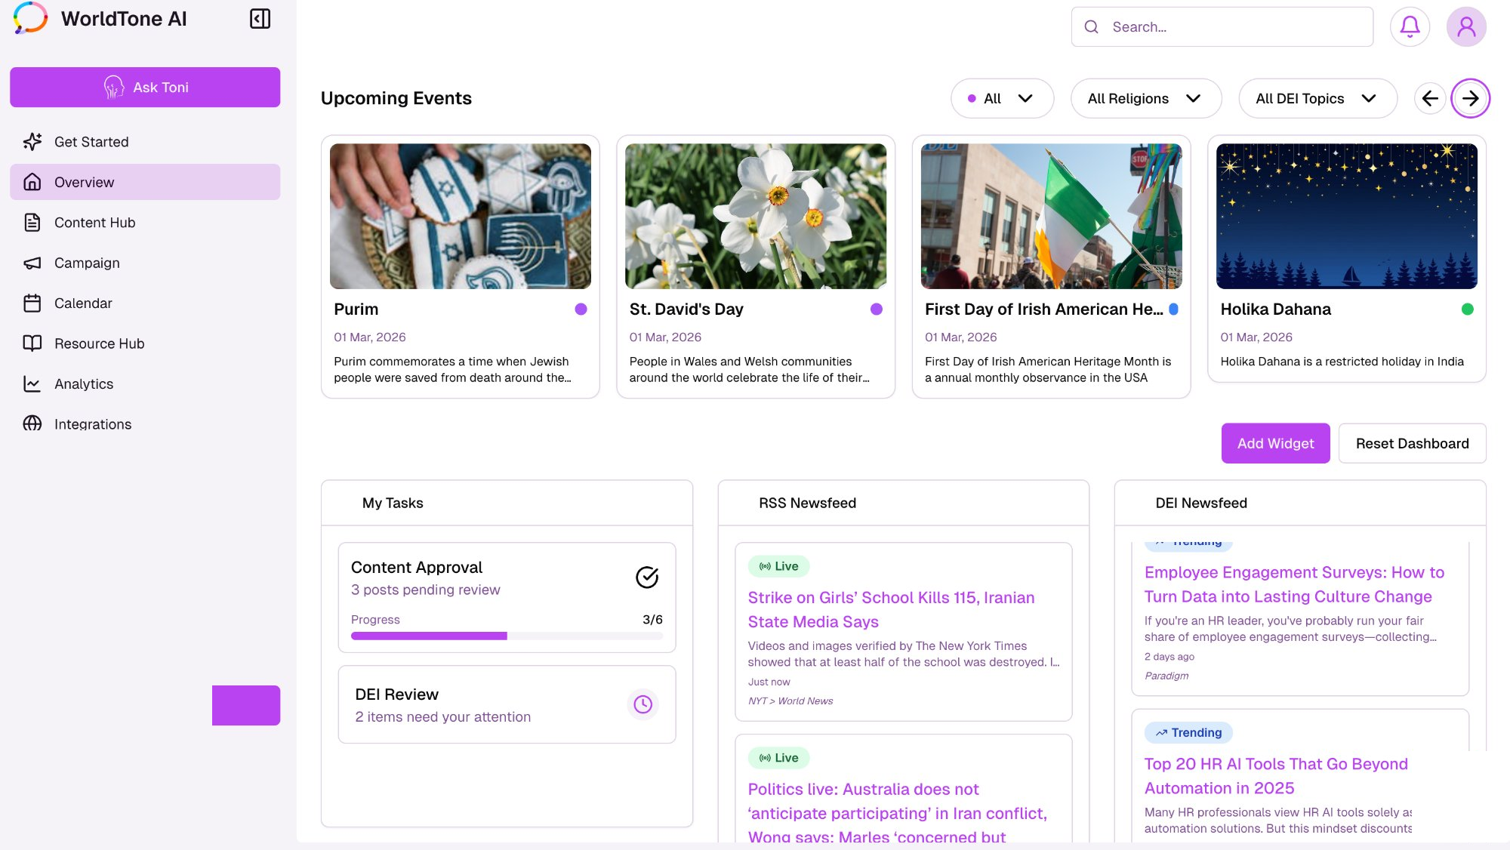
Task: Click the Add Widget button
Action: click(1275, 443)
